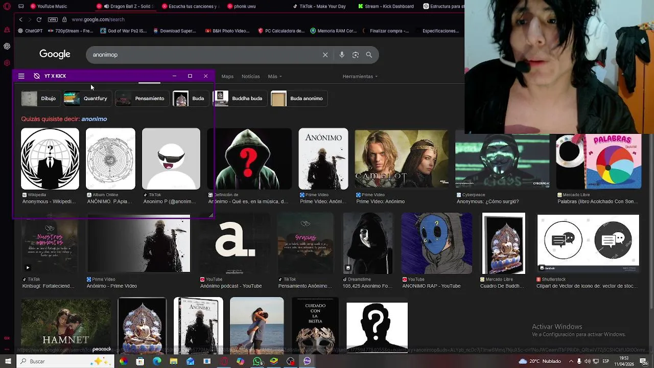
Task: Toggle the Opera VPN badge
Action: 53,19
